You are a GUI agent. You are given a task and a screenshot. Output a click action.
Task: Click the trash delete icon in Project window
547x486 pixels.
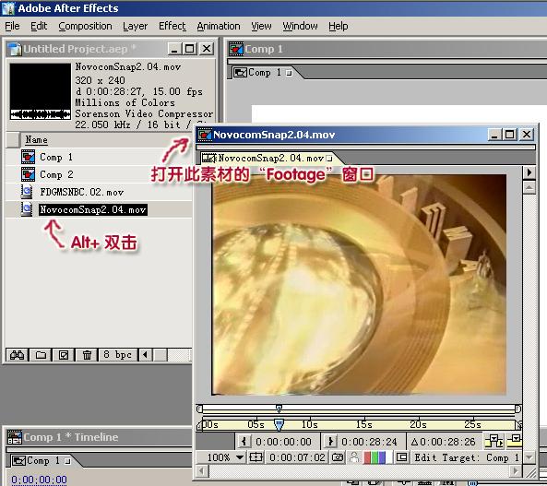[x=87, y=355]
